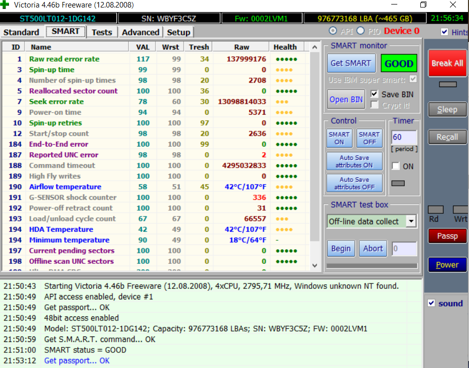Uncheck the Save BIN checkbox

tap(374, 94)
